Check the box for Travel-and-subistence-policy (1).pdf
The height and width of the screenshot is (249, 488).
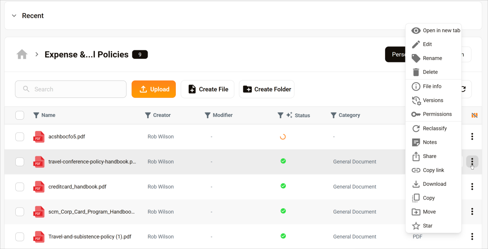pos(20,237)
